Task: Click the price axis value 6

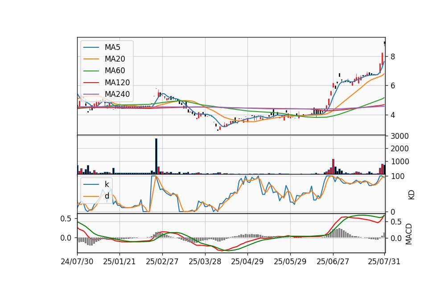Action: click(393, 86)
